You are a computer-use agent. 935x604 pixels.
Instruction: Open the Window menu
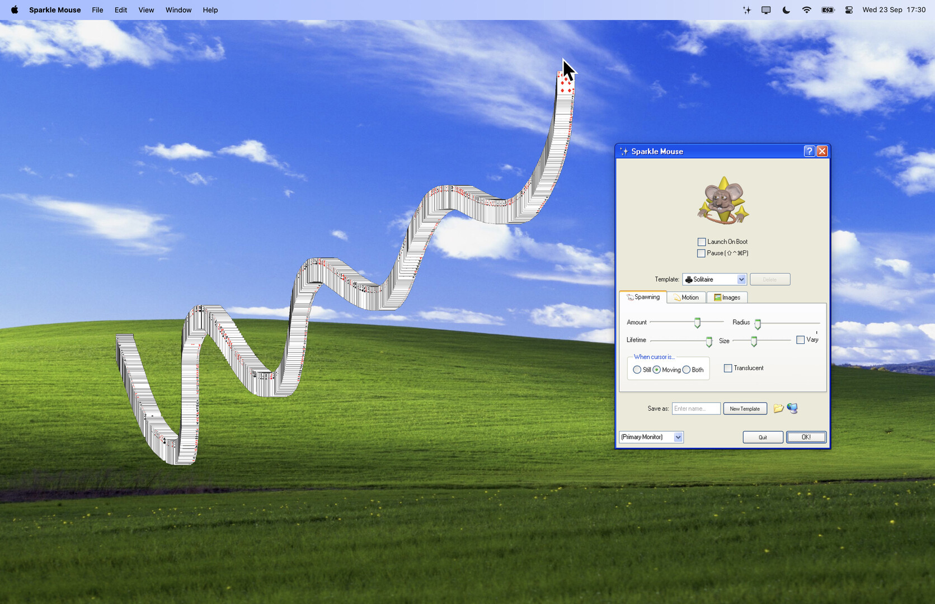178,10
